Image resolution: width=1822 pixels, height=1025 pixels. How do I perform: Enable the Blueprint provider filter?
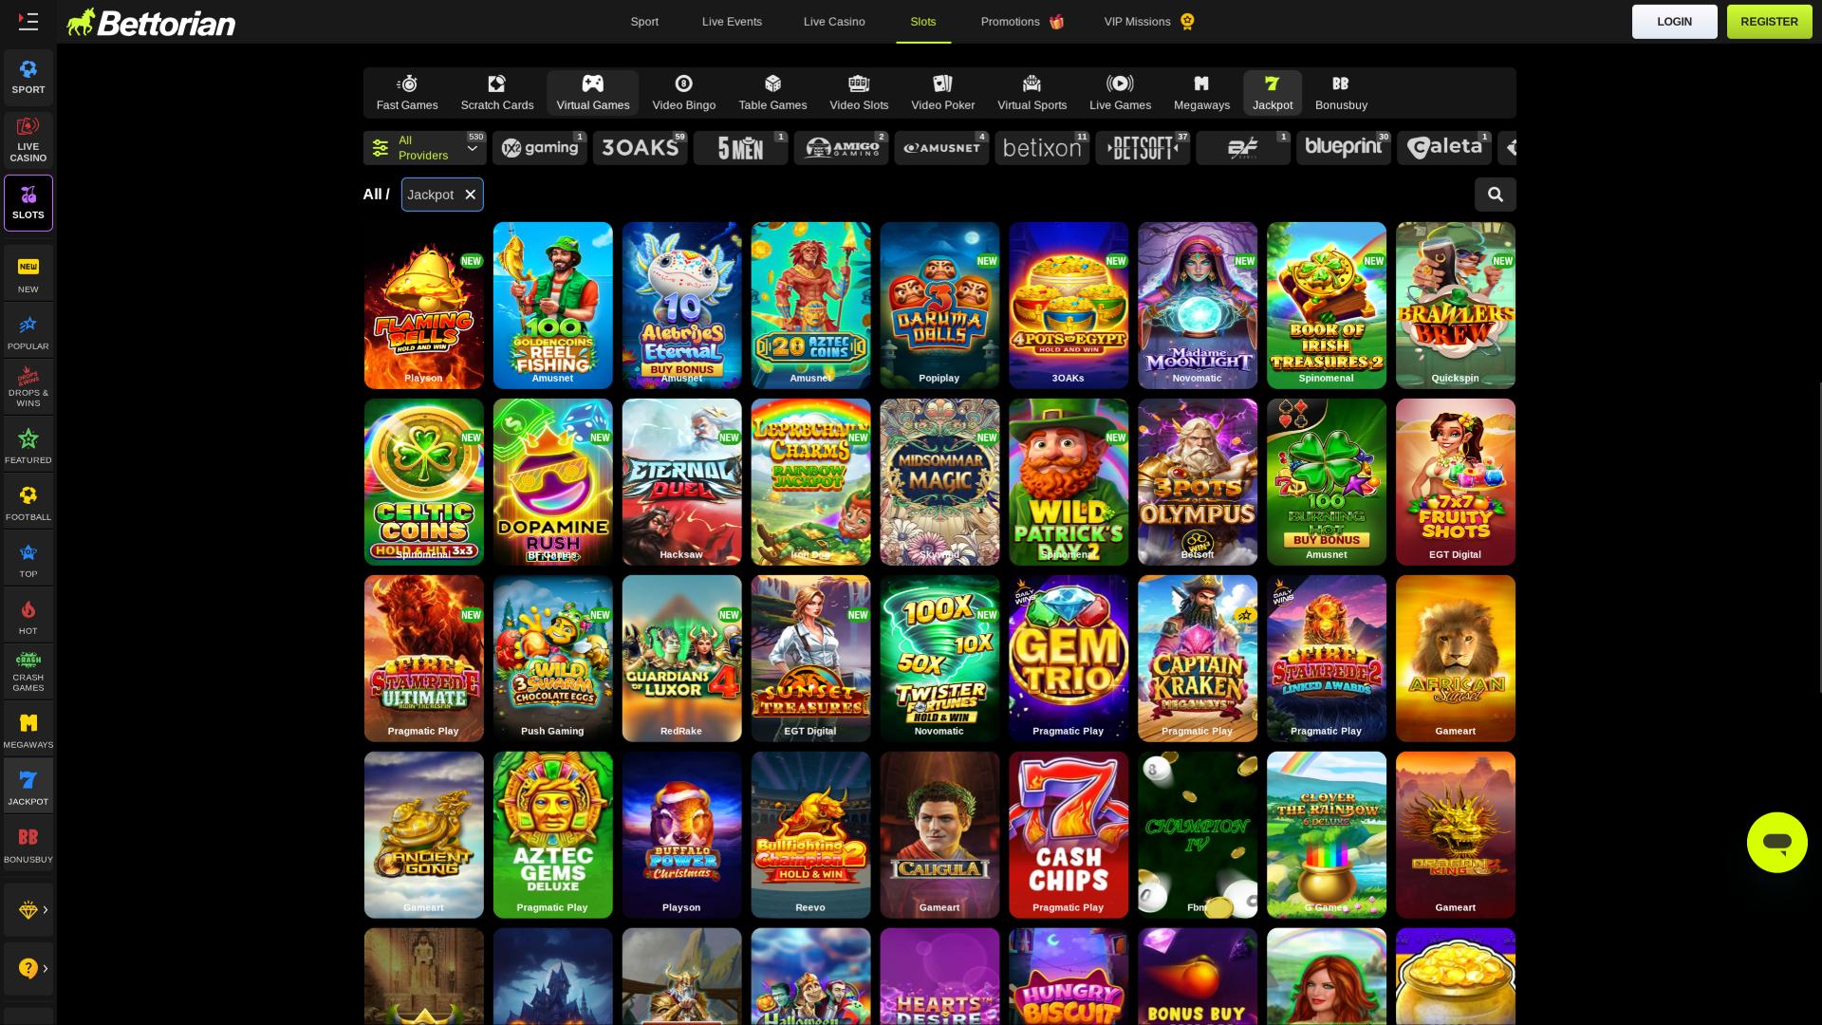click(x=1344, y=147)
